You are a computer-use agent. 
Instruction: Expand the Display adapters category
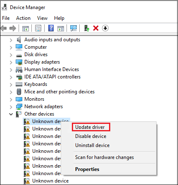11,62
